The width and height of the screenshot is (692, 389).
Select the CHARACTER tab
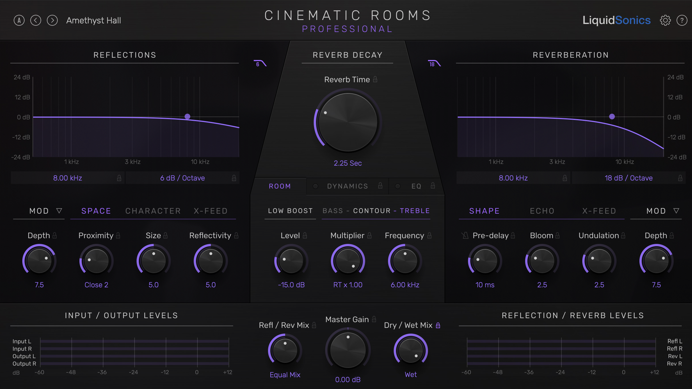[153, 211]
